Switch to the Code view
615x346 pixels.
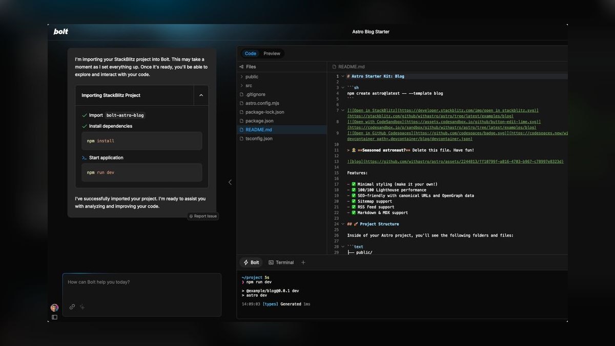tap(251, 53)
